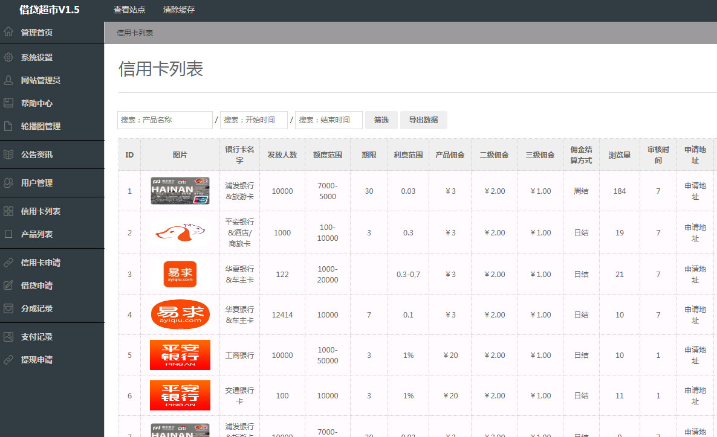This screenshot has width=717, height=437.
Task: Open 提现申请 from the sidebar
Action: click(37, 360)
